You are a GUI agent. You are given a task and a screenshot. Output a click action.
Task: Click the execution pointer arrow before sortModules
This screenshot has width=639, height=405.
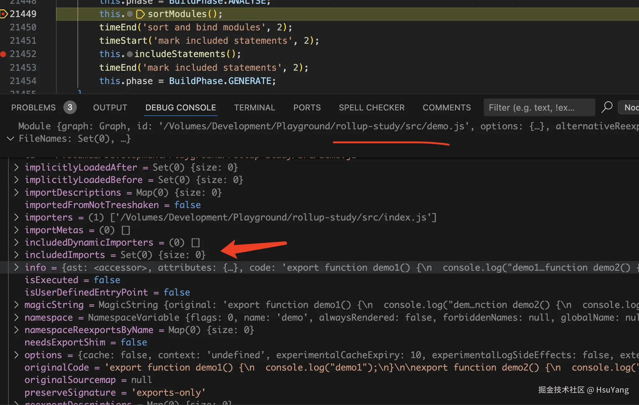point(140,14)
